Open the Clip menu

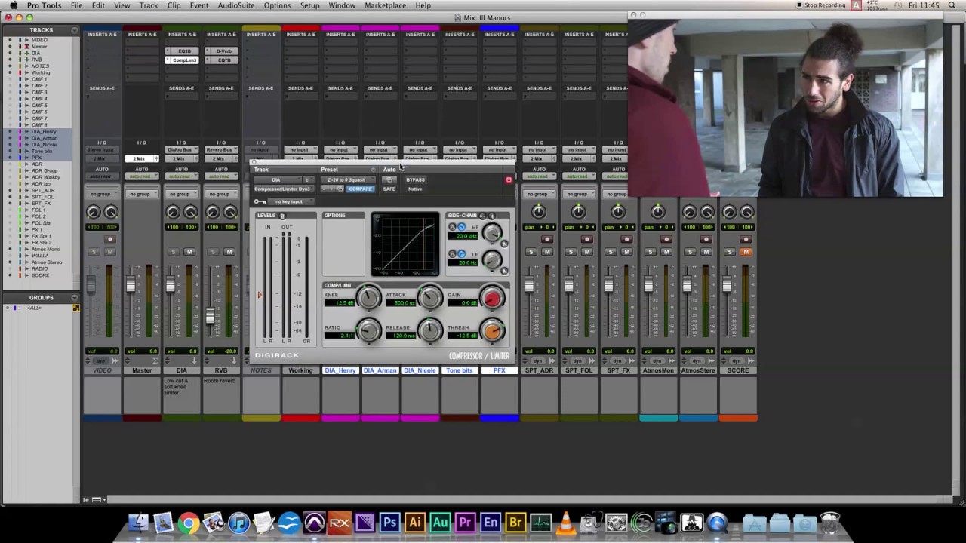pos(174,5)
